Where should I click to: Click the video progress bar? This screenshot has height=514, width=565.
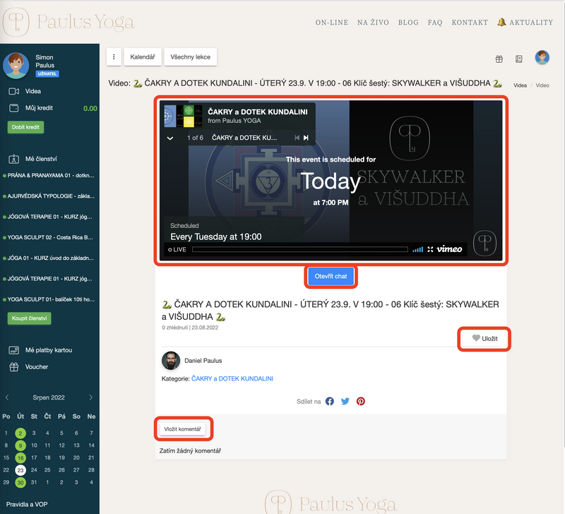(x=299, y=249)
